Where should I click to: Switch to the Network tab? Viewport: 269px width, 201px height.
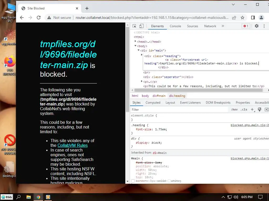tap(210, 26)
